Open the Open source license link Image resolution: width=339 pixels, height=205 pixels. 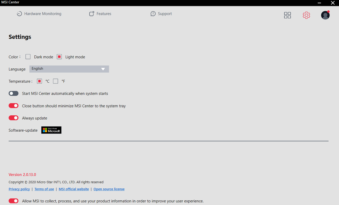[109, 189]
